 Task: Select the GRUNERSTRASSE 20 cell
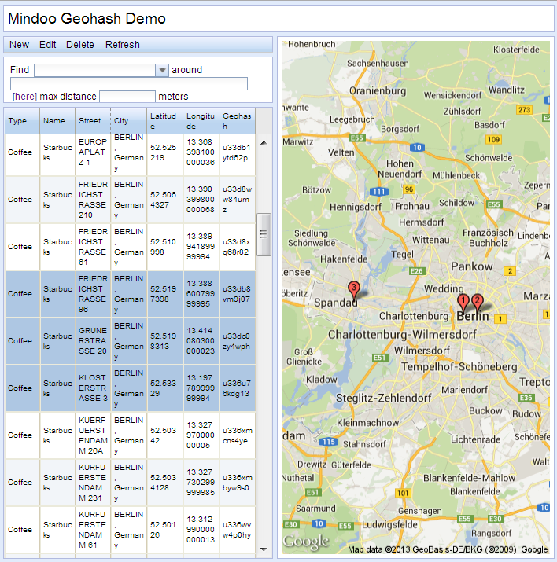[93, 341]
